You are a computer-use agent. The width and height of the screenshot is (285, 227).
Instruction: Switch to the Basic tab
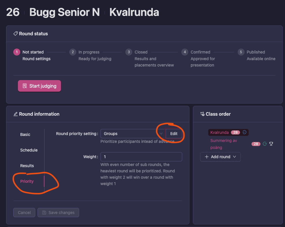tap(25, 134)
